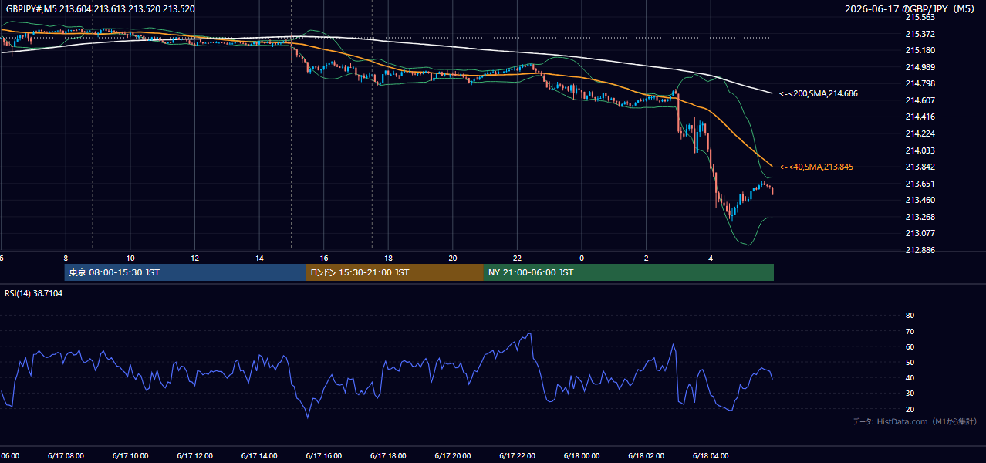Click RSI scale level 20
Image resolution: width=986 pixels, height=463 pixels.
point(910,409)
